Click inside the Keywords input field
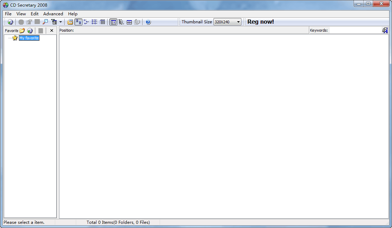Screen dimensions: 392x228 [355, 31]
